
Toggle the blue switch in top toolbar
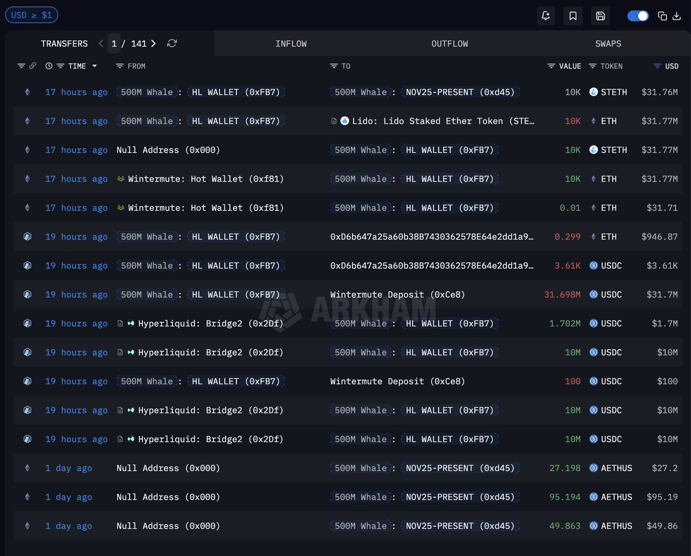(637, 16)
